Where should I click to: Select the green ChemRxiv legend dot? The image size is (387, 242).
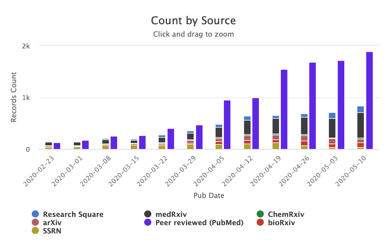[x=261, y=214]
